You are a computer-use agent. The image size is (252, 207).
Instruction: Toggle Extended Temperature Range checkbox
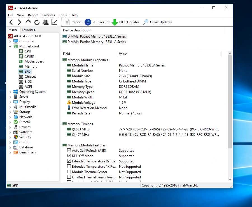click(x=69, y=161)
